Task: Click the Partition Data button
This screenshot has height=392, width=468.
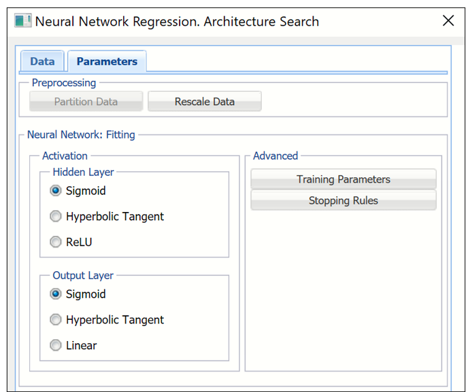Action: point(86,102)
